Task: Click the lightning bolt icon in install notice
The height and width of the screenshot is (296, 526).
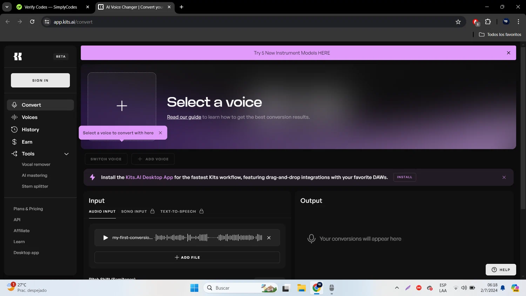Action: 93,177
